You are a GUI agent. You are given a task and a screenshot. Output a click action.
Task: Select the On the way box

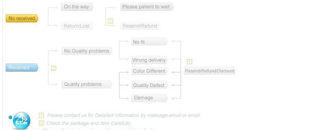tap(77, 7)
